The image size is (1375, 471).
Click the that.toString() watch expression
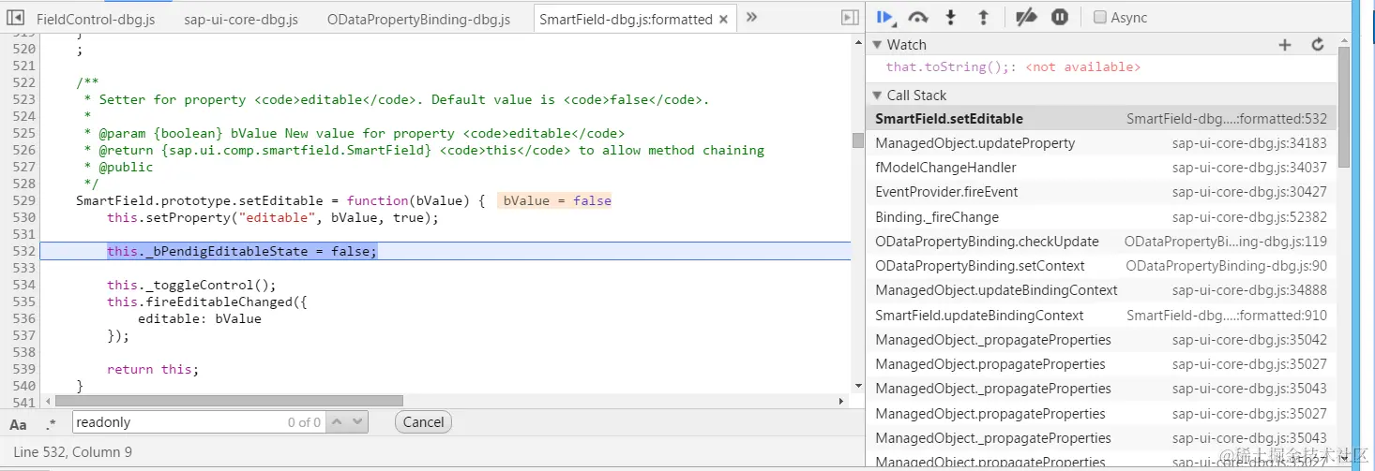[1013, 67]
